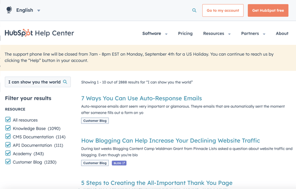Toggle the Customer Blog (1230) checkbox
Image resolution: width=296 pixels, height=189 pixels.
(x=8, y=162)
